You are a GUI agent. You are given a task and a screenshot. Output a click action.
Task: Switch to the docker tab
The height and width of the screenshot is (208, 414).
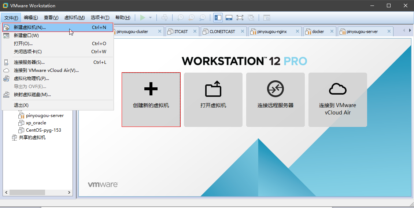coord(320,32)
